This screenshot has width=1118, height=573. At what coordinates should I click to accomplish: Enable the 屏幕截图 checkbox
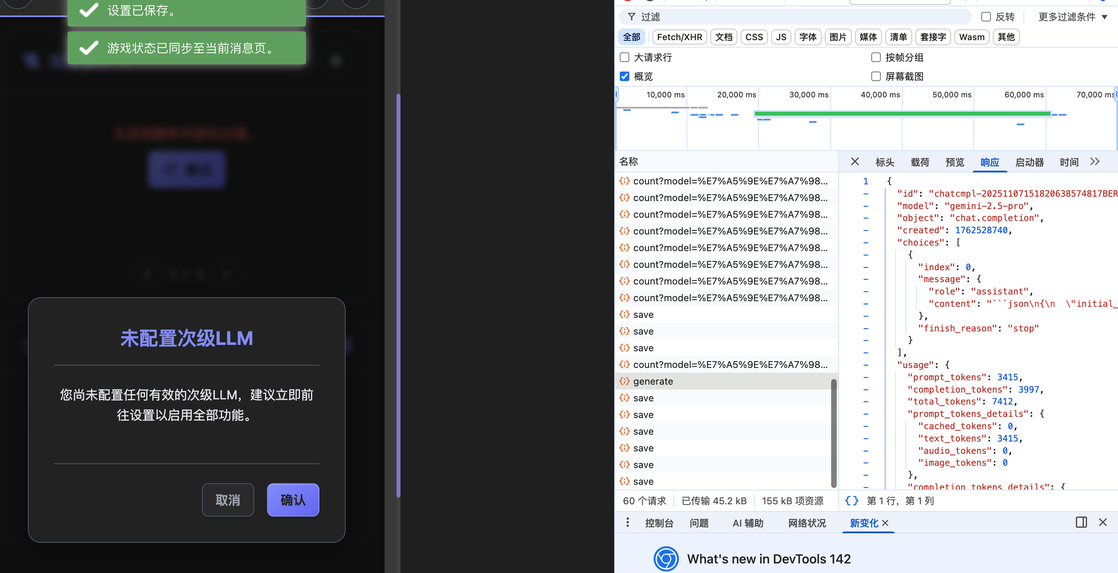[876, 76]
